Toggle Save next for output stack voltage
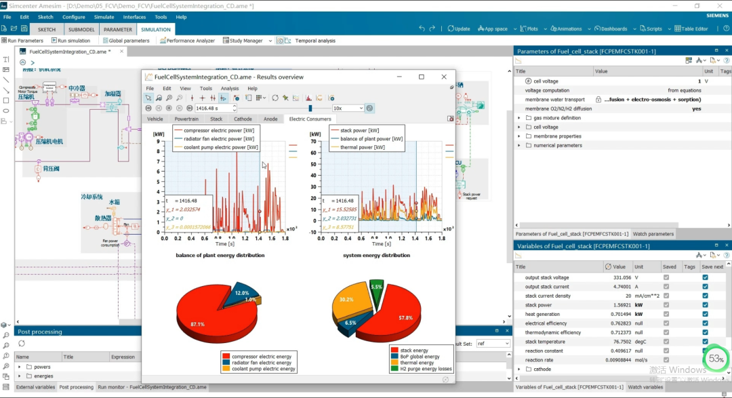 tap(705, 277)
